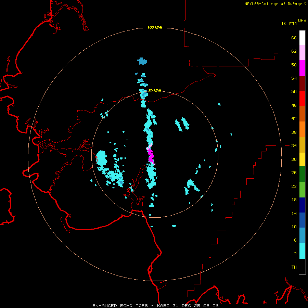Click the '14' scale value
The height and width of the screenshot is (308, 308).
point(294,213)
